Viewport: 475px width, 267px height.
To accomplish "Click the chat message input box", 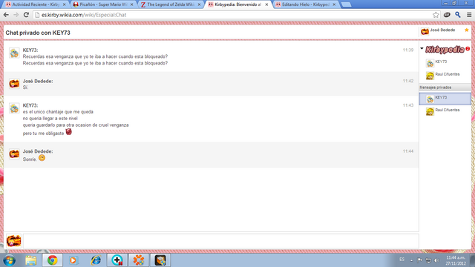I will (221, 241).
